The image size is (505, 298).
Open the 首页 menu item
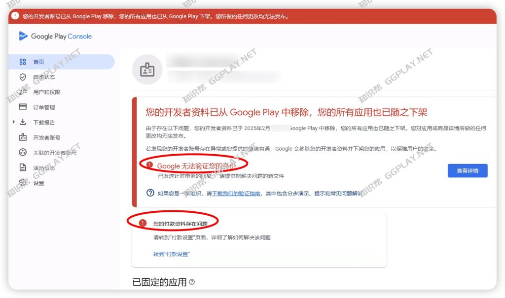click(61, 62)
